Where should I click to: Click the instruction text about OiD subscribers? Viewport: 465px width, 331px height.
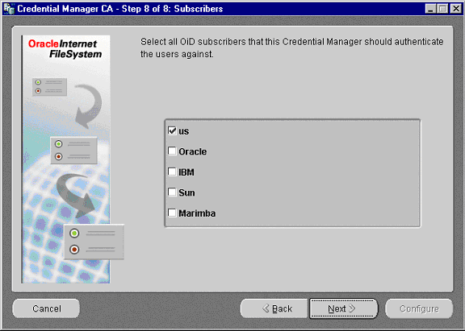(x=291, y=48)
